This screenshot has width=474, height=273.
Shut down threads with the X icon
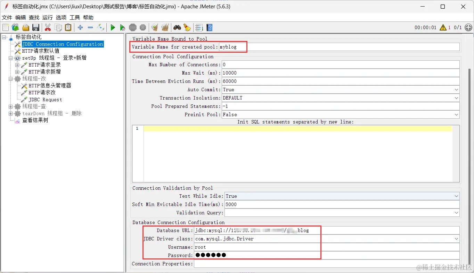pos(142,27)
